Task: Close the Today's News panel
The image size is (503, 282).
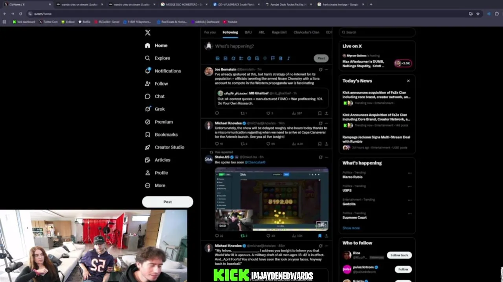Action: point(408,81)
